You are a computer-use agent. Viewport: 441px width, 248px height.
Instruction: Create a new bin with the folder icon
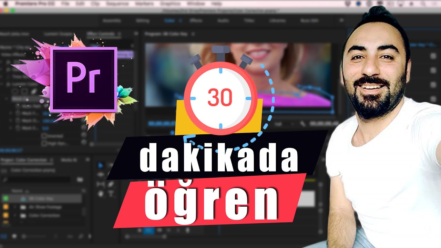(80, 179)
